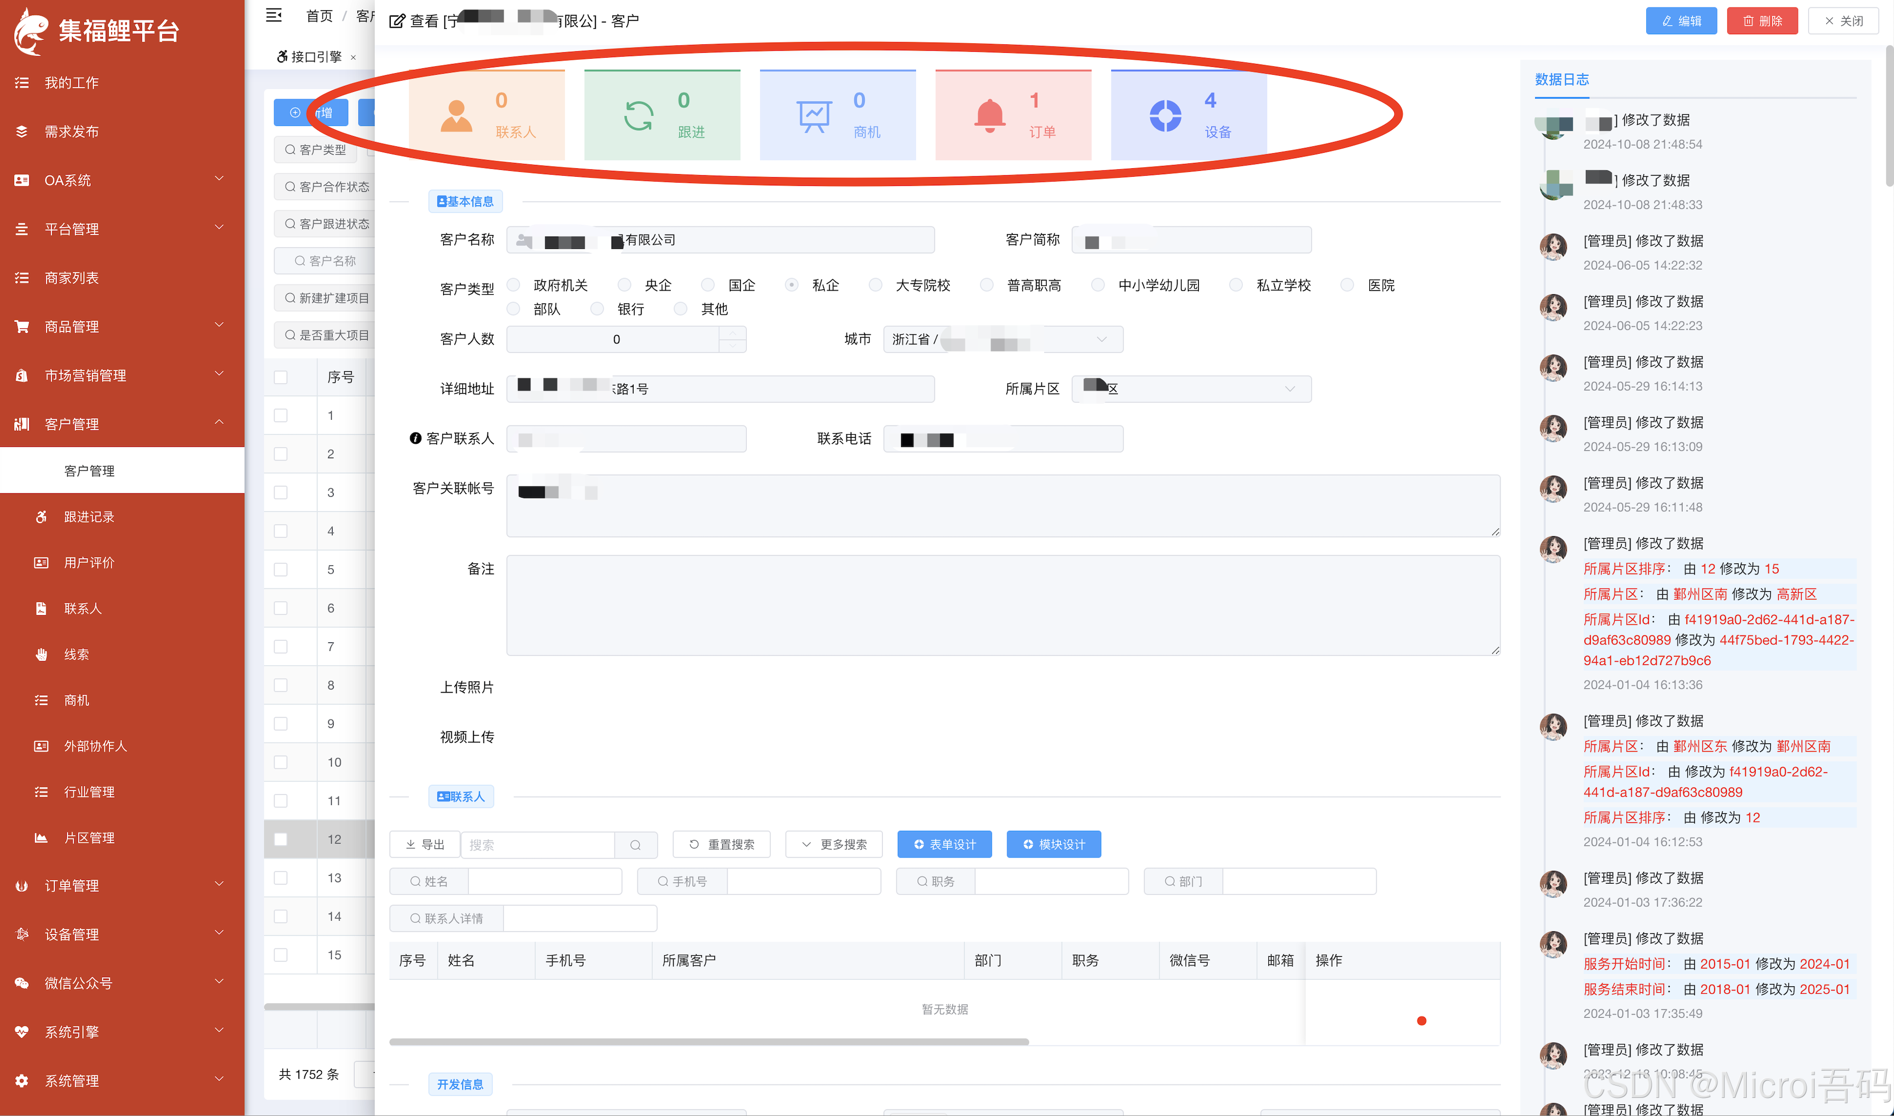Screen dimensions: 1894x1116
Task: Select the 银行 radio option
Action: pyautogui.click(x=597, y=309)
